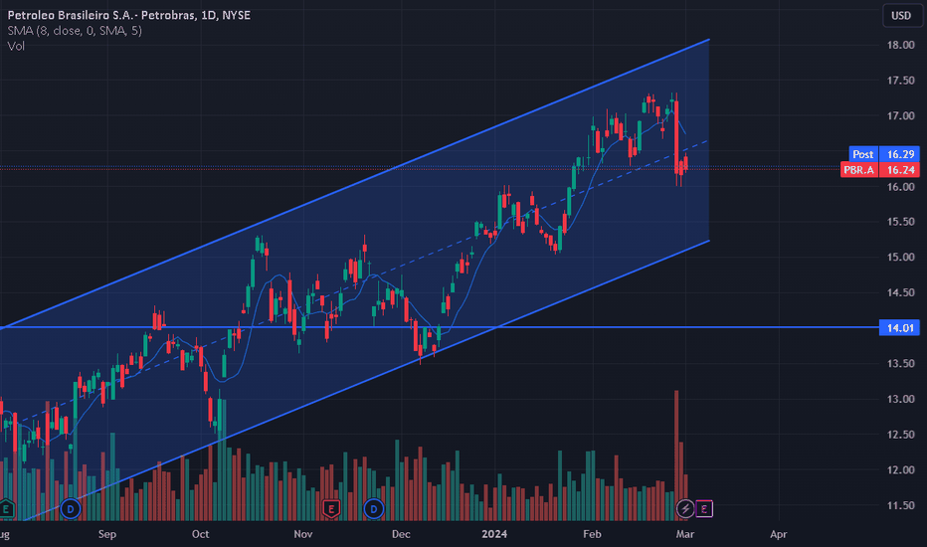This screenshot has width=927, height=547.
Task: Click the 14.01 horizontal line price label
Action: [x=900, y=328]
